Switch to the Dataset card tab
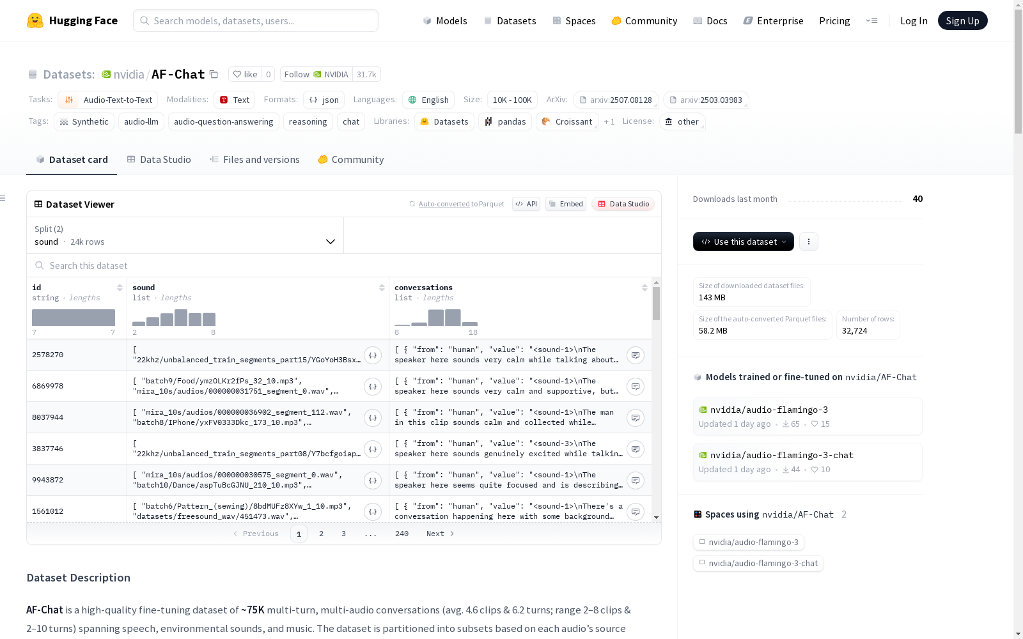 tap(72, 160)
